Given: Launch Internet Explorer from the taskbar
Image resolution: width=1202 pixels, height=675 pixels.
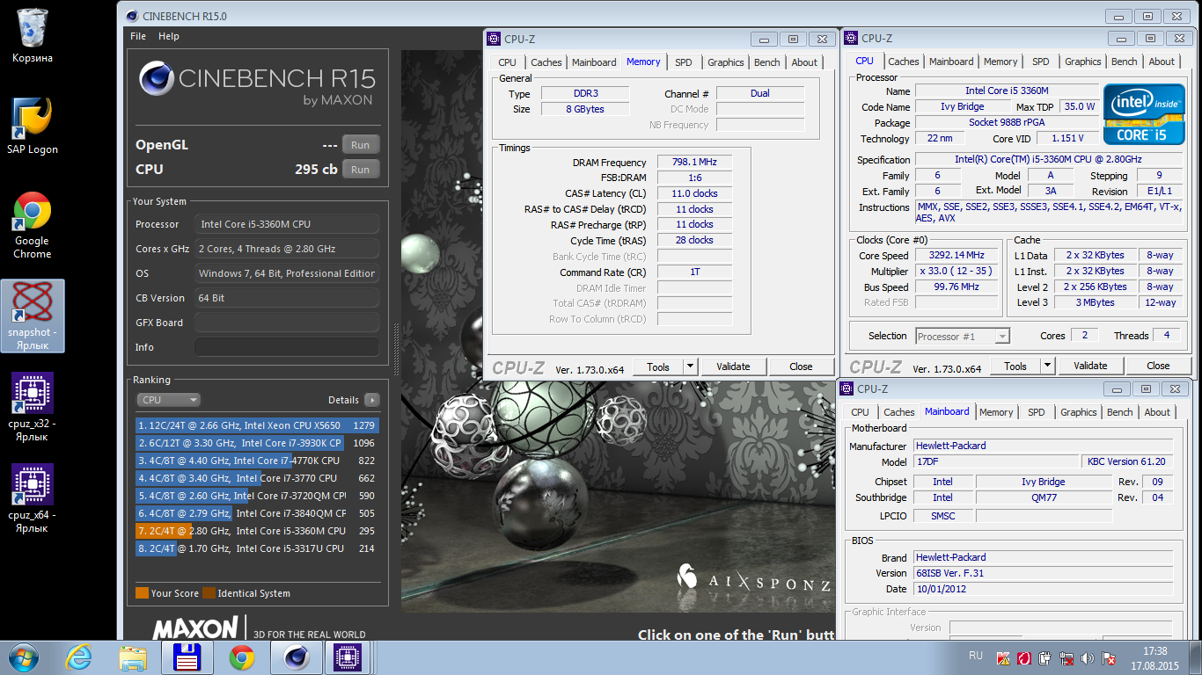Looking at the screenshot, I should pyautogui.click(x=78, y=657).
